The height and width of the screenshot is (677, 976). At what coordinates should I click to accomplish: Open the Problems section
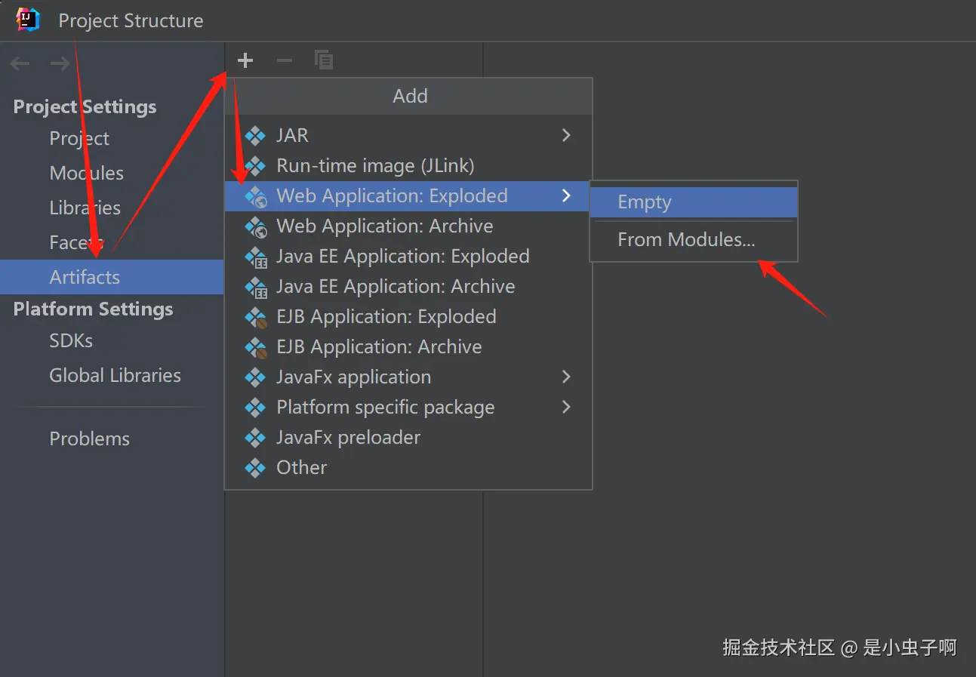click(89, 439)
